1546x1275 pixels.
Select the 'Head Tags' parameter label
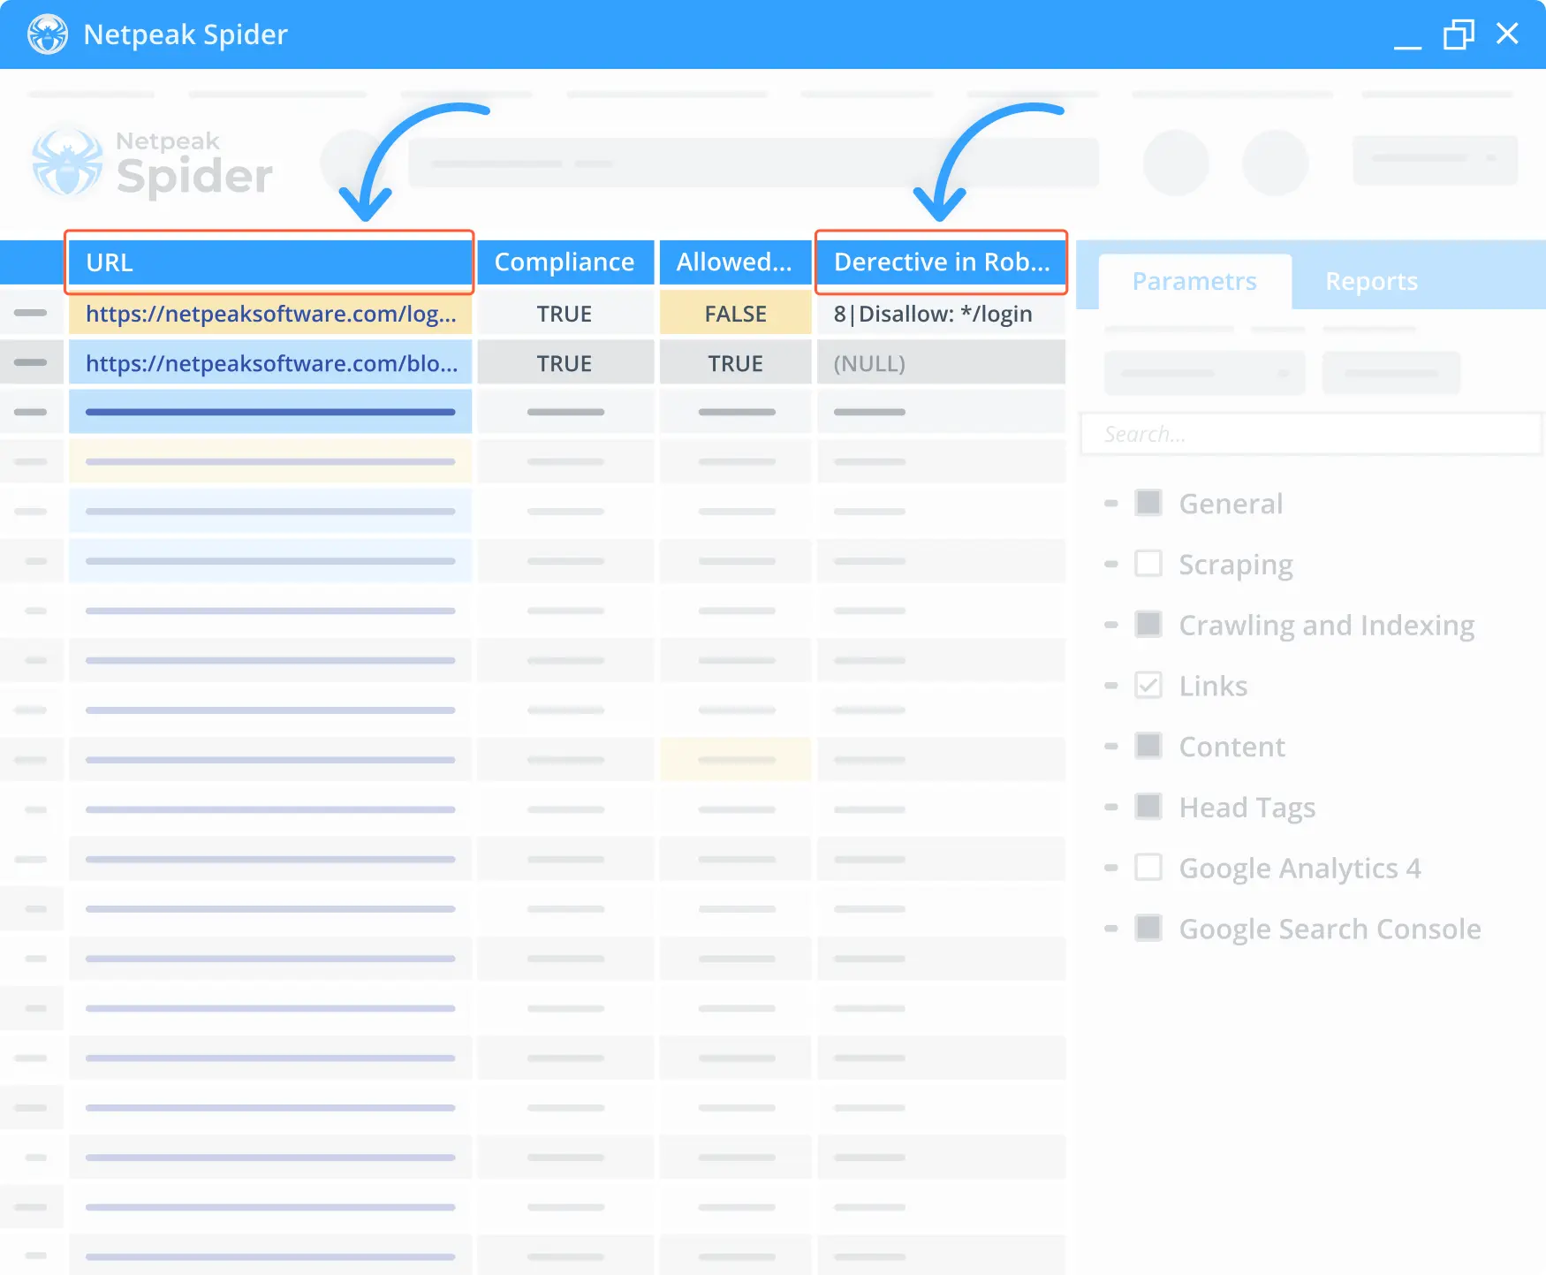tap(1247, 808)
